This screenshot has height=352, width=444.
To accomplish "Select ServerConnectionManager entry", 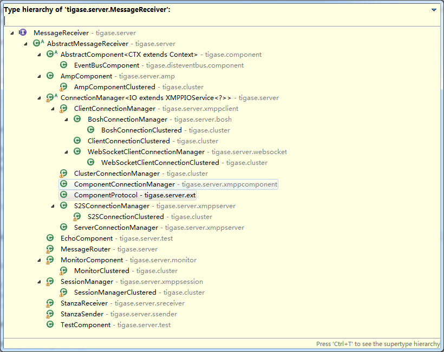I will [159, 227].
